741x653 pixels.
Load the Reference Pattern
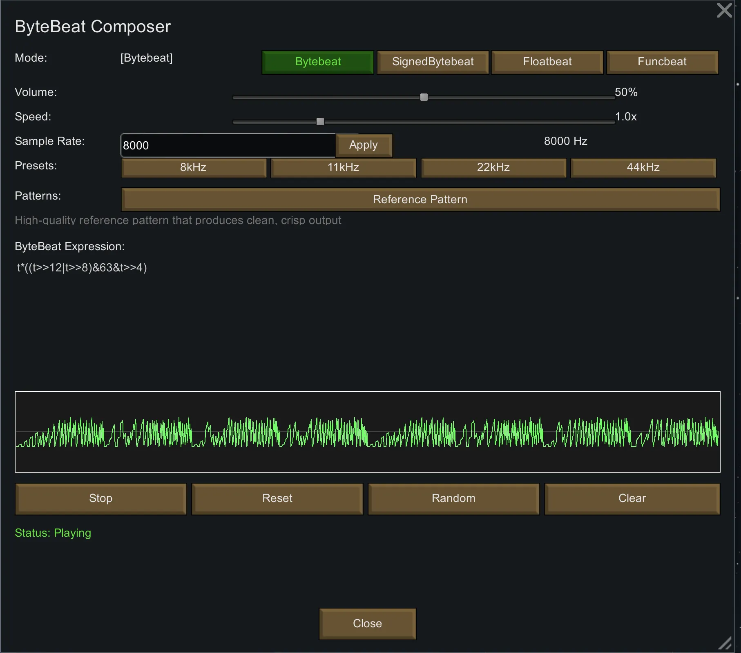420,200
